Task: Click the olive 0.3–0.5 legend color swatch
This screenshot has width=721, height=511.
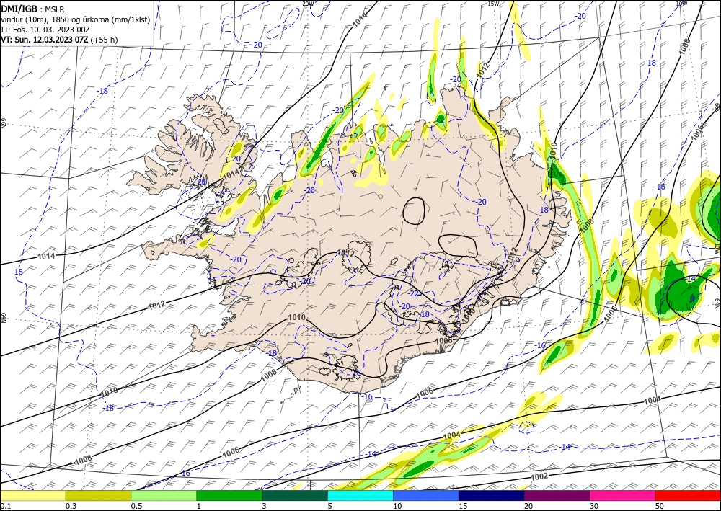Action: point(98,495)
